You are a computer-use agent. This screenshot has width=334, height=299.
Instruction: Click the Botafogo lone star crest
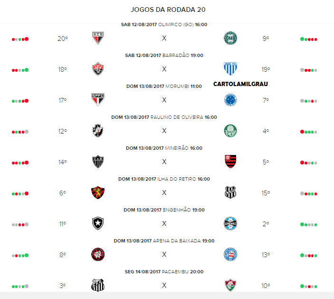tap(98, 223)
